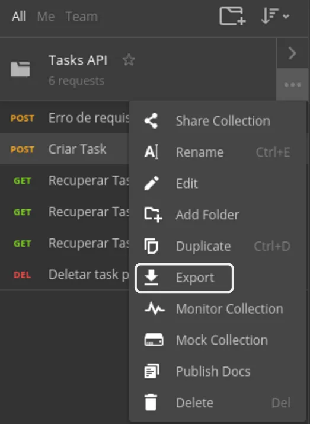Click the trash can delete icon
This screenshot has height=424, width=310.
point(151,403)
